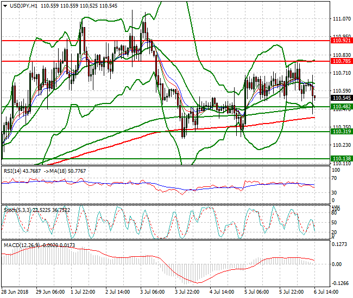Click the RSI 30 level label
The image size is (353, 298).
point(335,193)
